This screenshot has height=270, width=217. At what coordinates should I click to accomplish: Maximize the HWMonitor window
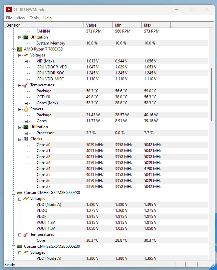(192, 9)
